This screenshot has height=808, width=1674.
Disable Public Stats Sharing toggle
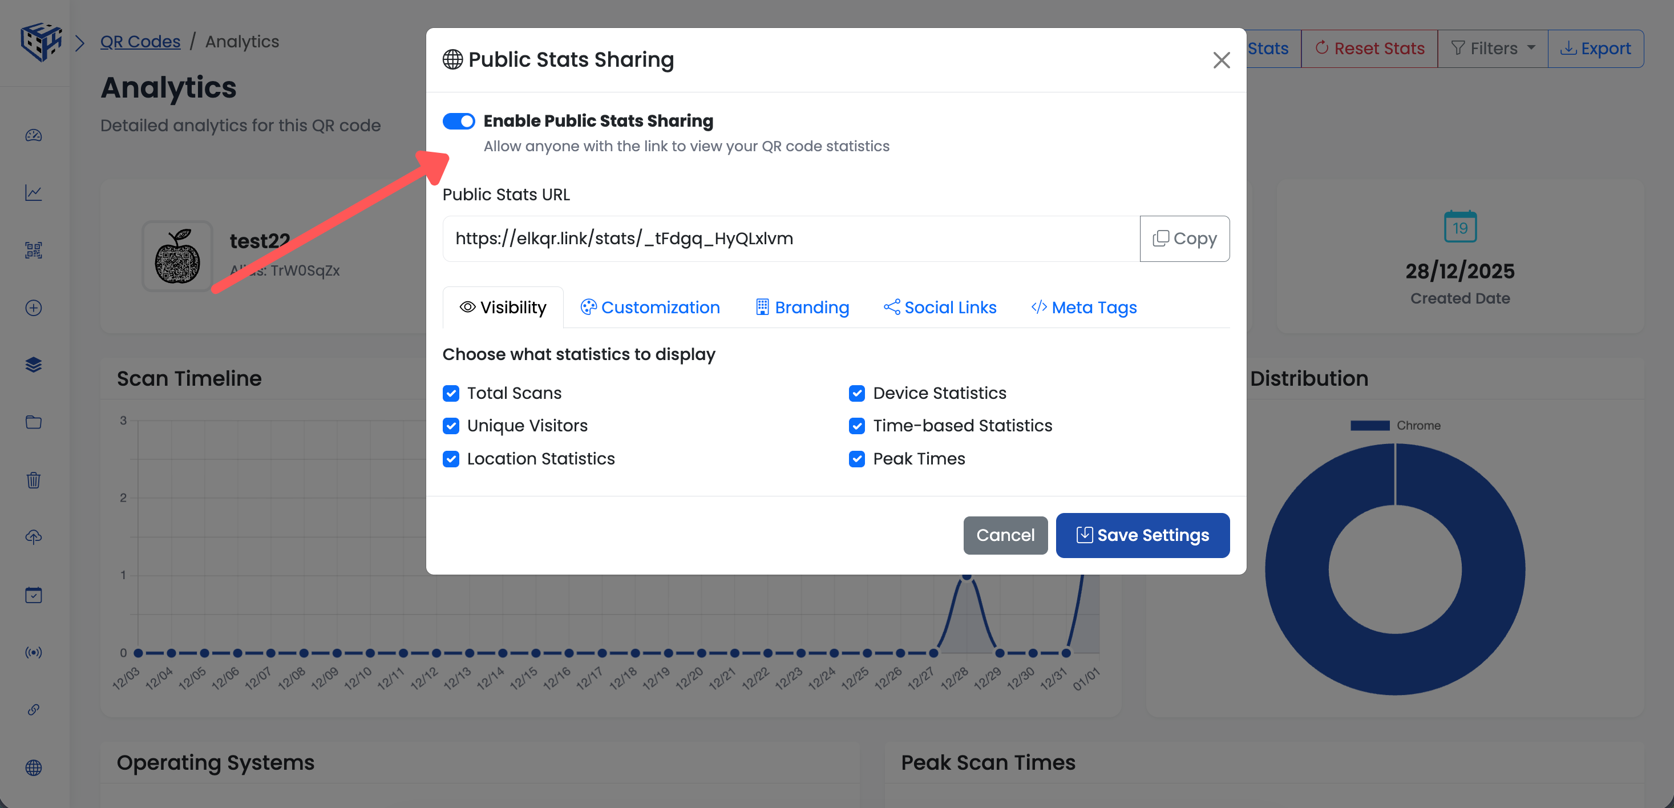[x=459, y=121]
